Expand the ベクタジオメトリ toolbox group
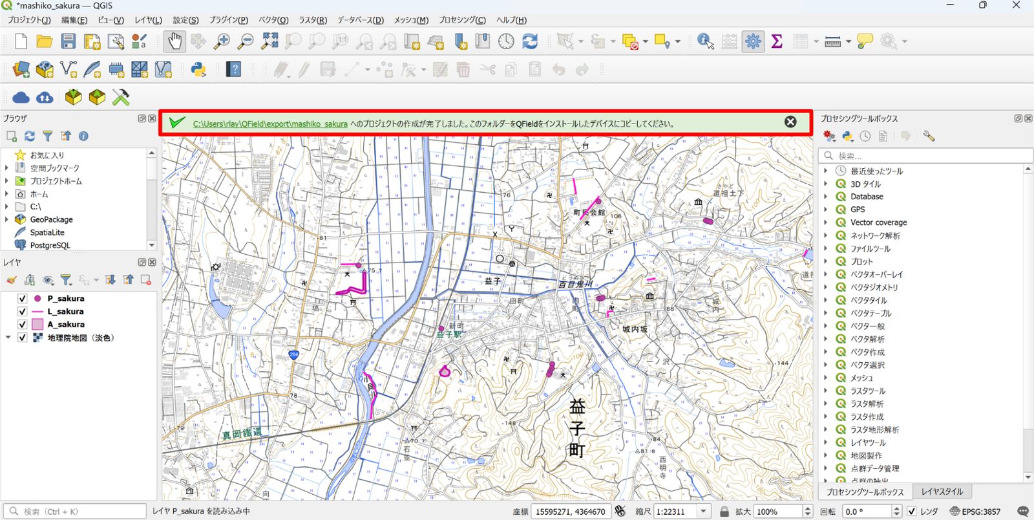 (x=825, y=287)
